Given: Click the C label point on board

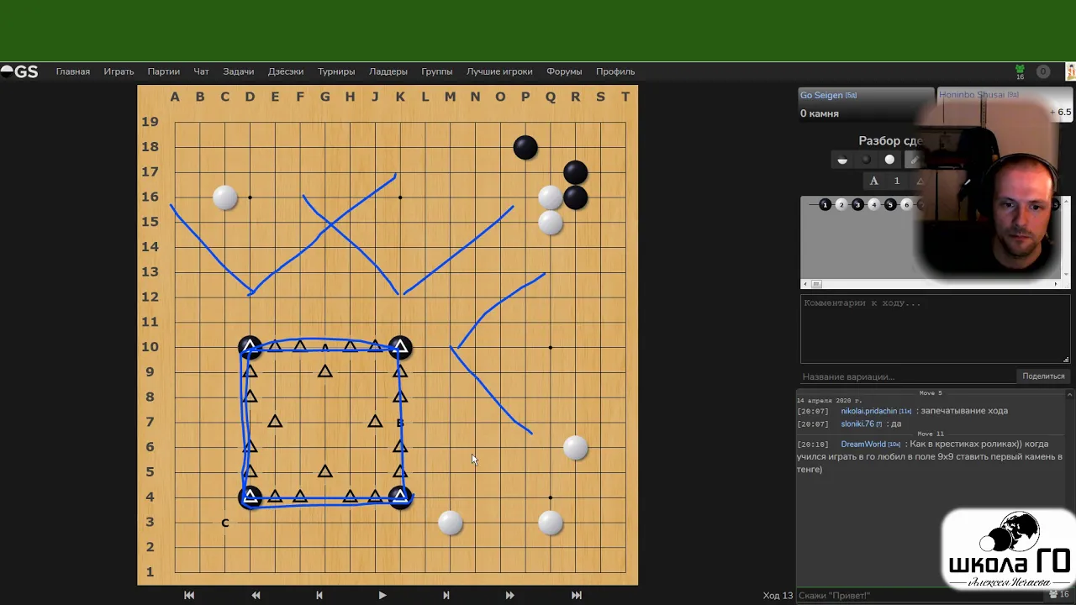Looking at the screenshot, I should coord(224,523).
